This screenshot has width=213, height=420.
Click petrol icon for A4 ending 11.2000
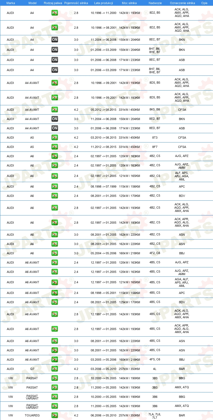click(55, 13)
